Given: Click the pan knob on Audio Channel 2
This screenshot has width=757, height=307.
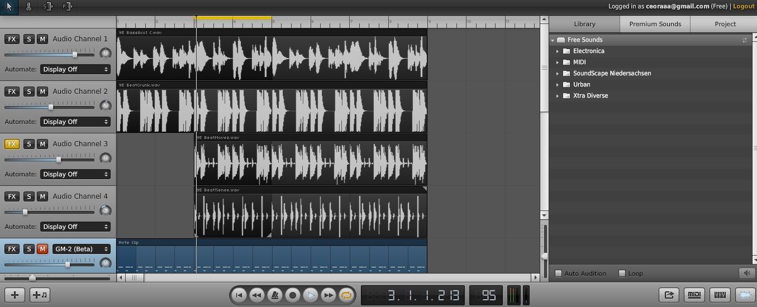Looking at the screenshot, I should pos(105,106).
